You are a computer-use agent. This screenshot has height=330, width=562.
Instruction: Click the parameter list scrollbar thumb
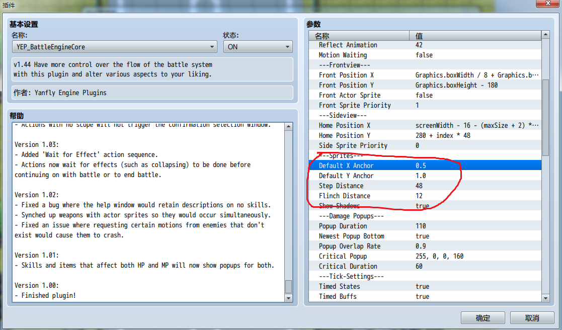pos(545,118)
